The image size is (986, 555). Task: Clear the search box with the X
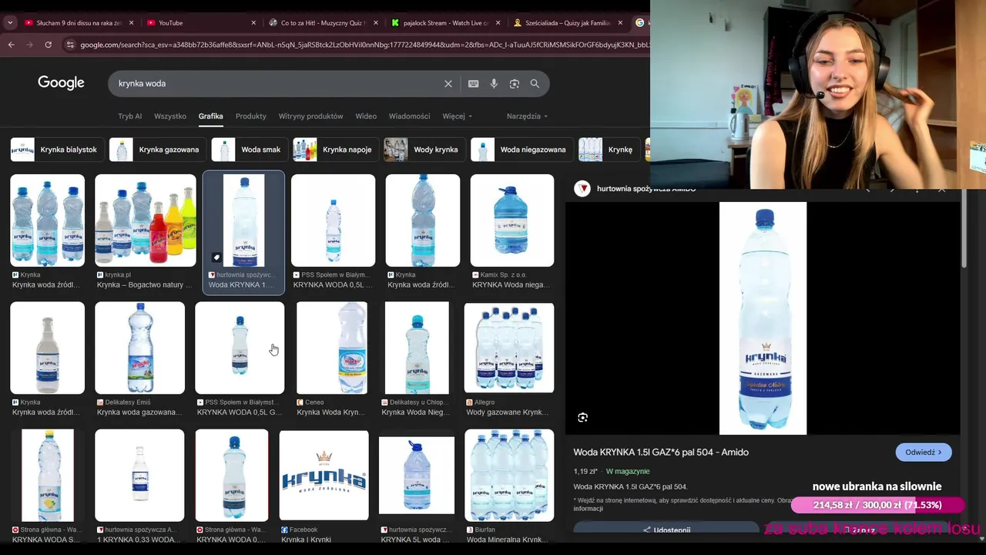click(448, 83)
